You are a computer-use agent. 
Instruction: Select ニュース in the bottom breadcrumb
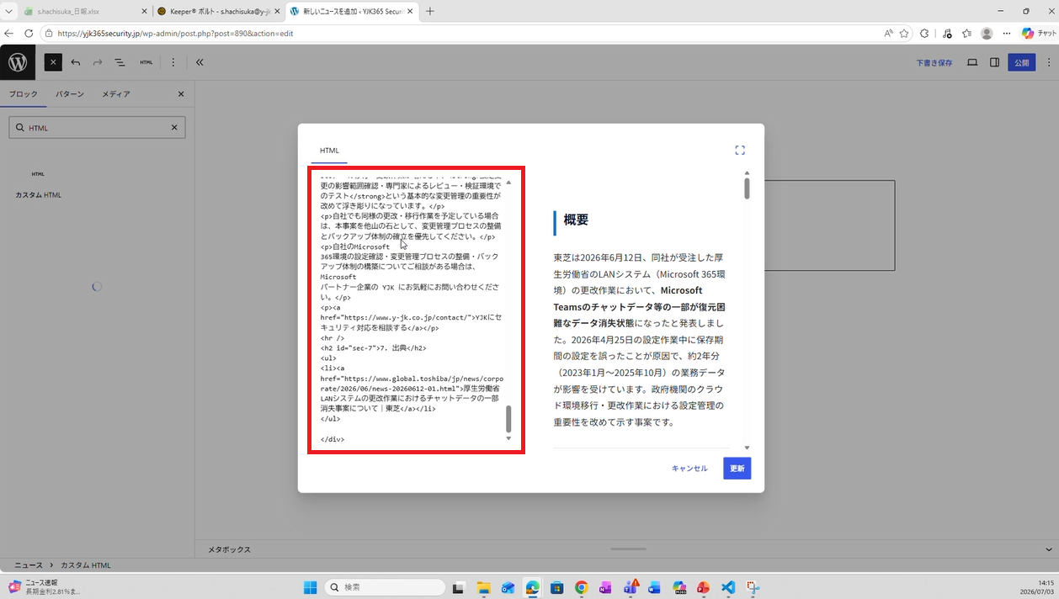[29, 565]
